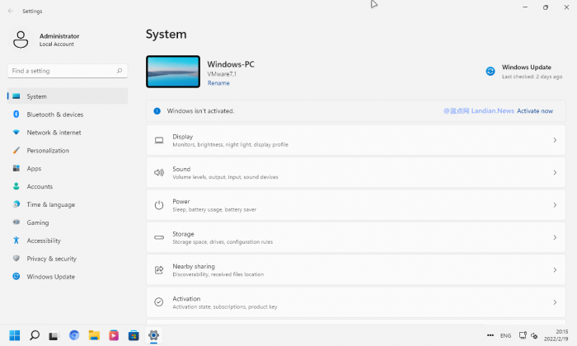The width and height of the screenshot is (577, 346).
Task: Click the Windows Update sync icon
Action: tap(490, 72)
